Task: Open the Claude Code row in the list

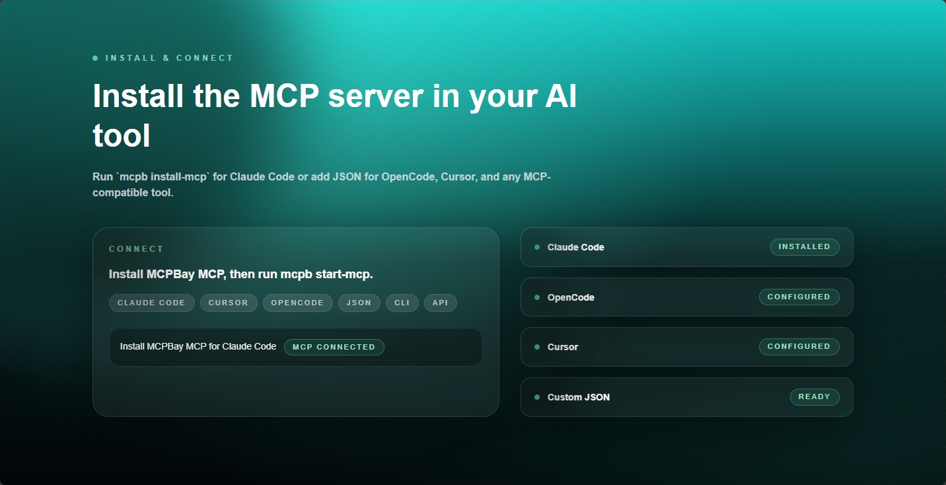Action: click(686, 247)
